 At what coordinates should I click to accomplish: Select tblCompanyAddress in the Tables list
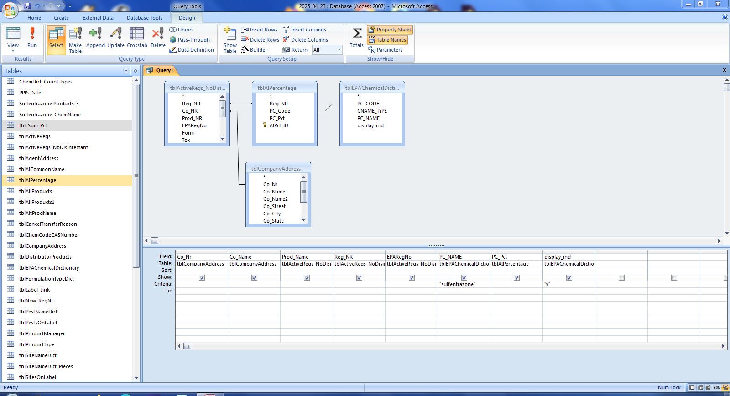tap(67, 246)
